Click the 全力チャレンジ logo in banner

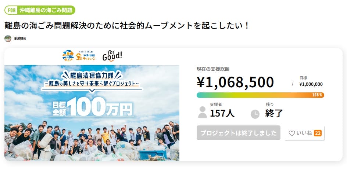tap(86, 56)
